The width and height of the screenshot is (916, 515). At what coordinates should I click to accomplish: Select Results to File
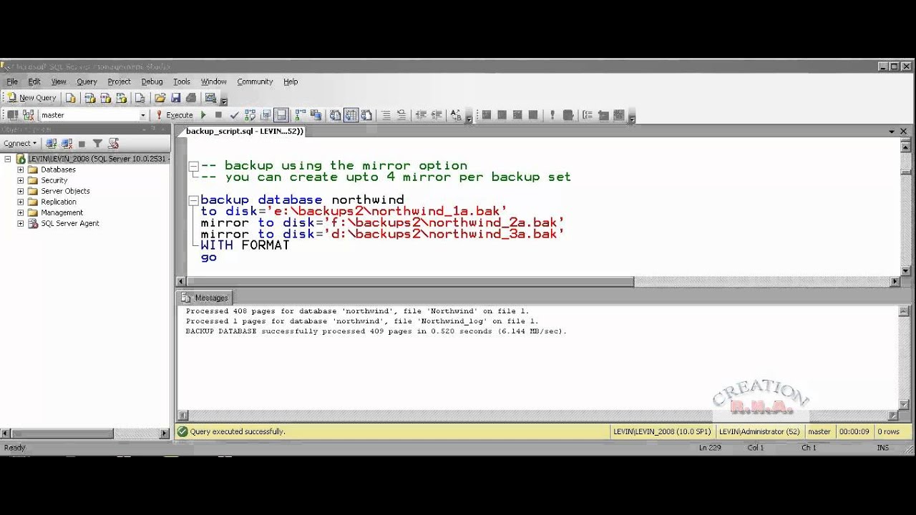366,115
